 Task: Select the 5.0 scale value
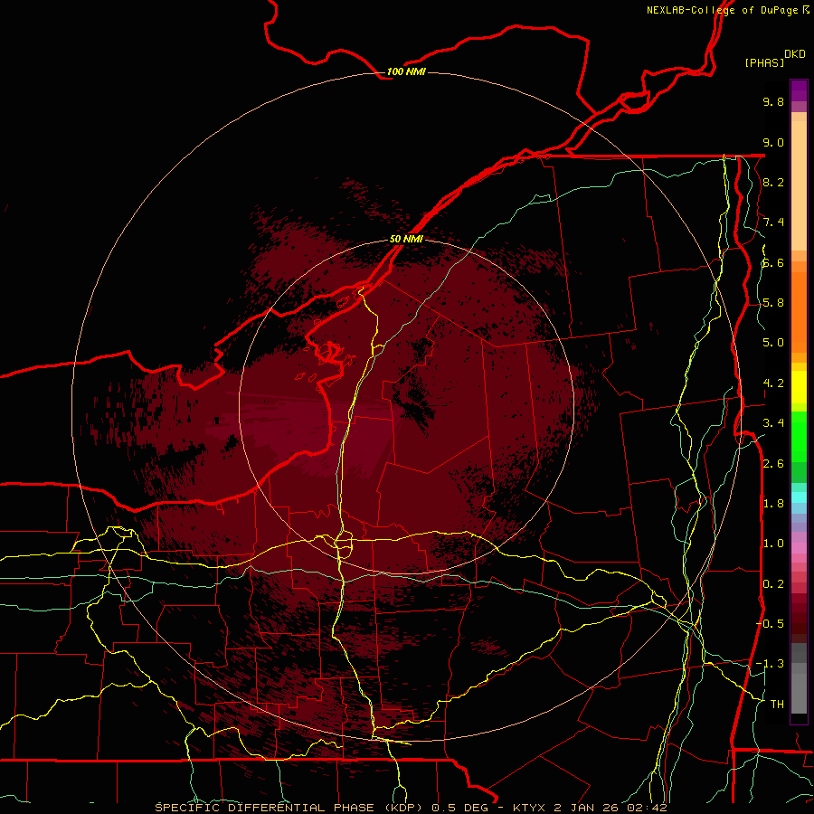[x=773, y=343]
